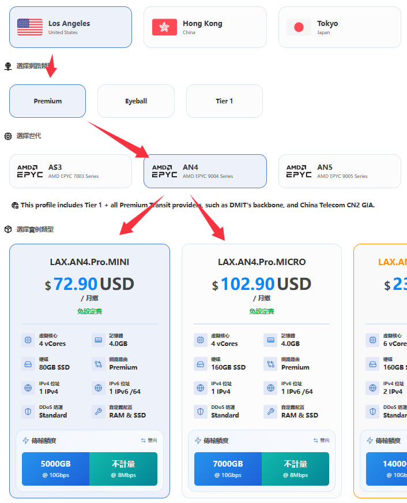Click vCores CPU icon in LAX.AN4.Pro.MINI card
The height and width of the screenshot is (503, 407).
tap(28, 340)
